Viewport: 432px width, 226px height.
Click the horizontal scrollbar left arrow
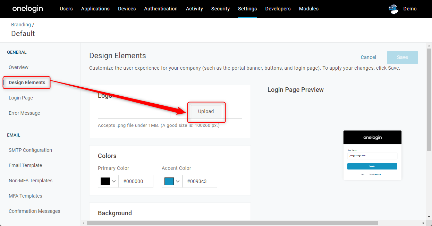click(83, 223)
